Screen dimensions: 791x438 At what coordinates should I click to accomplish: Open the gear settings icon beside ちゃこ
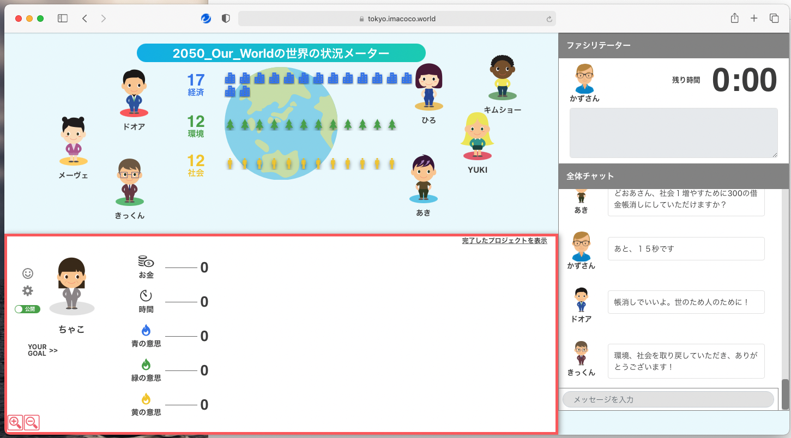(28, 291)
